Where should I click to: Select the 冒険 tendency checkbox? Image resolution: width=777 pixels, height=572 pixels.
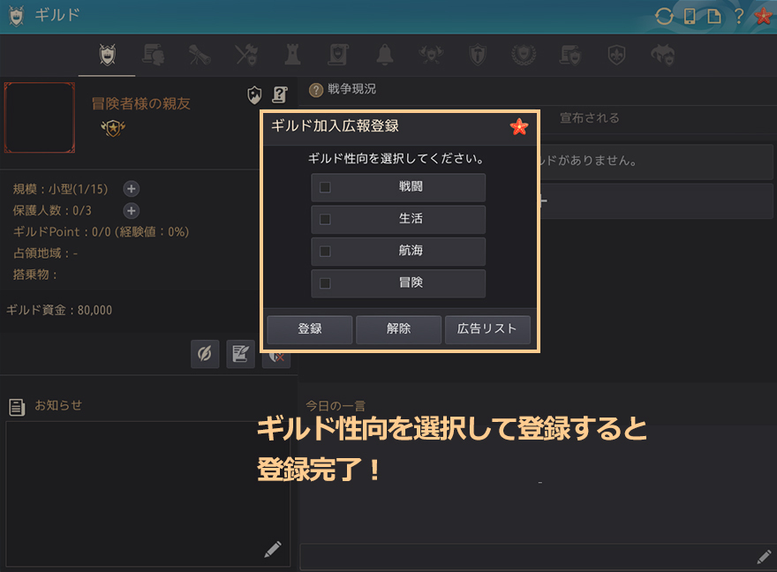[x=325, y=283]
